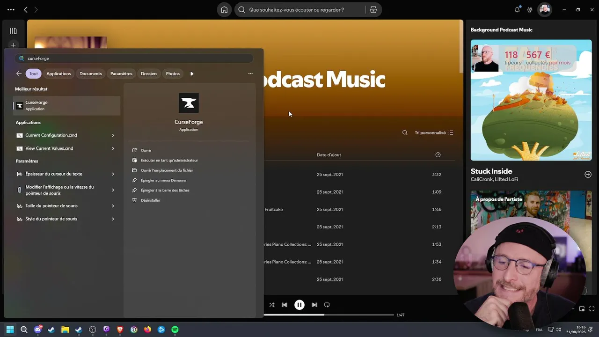Choose Épingler au menu Démarrer
The width and height of the screenshot is (599, 337).
[164, 180]
